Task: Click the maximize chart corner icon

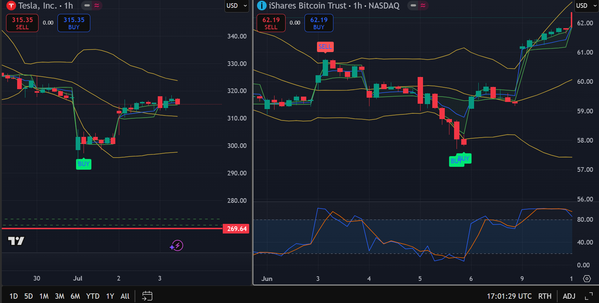Action: 589,296
